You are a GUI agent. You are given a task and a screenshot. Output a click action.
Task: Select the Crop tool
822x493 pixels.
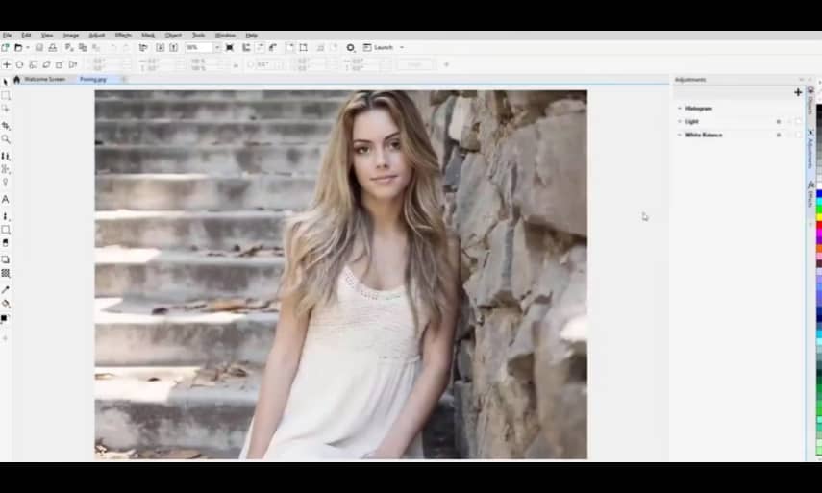tap(5, 126)
